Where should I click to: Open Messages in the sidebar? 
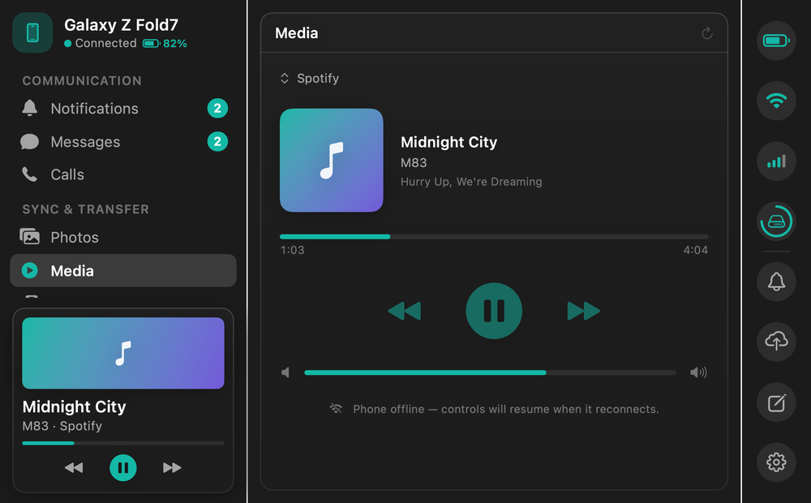pos(123,141)
